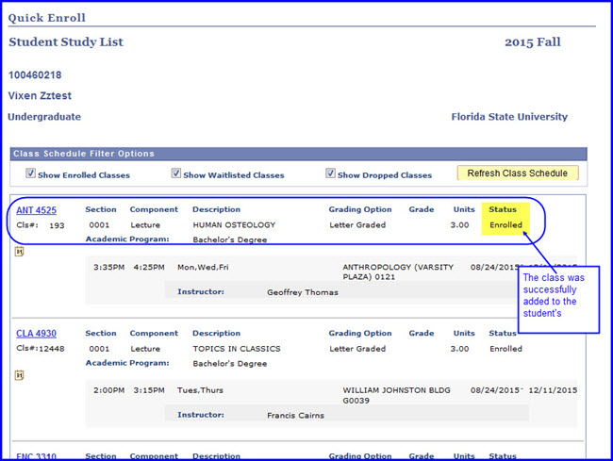
Task: Toggle Show Dropped Classes checkbox
Action: (331, 173)
